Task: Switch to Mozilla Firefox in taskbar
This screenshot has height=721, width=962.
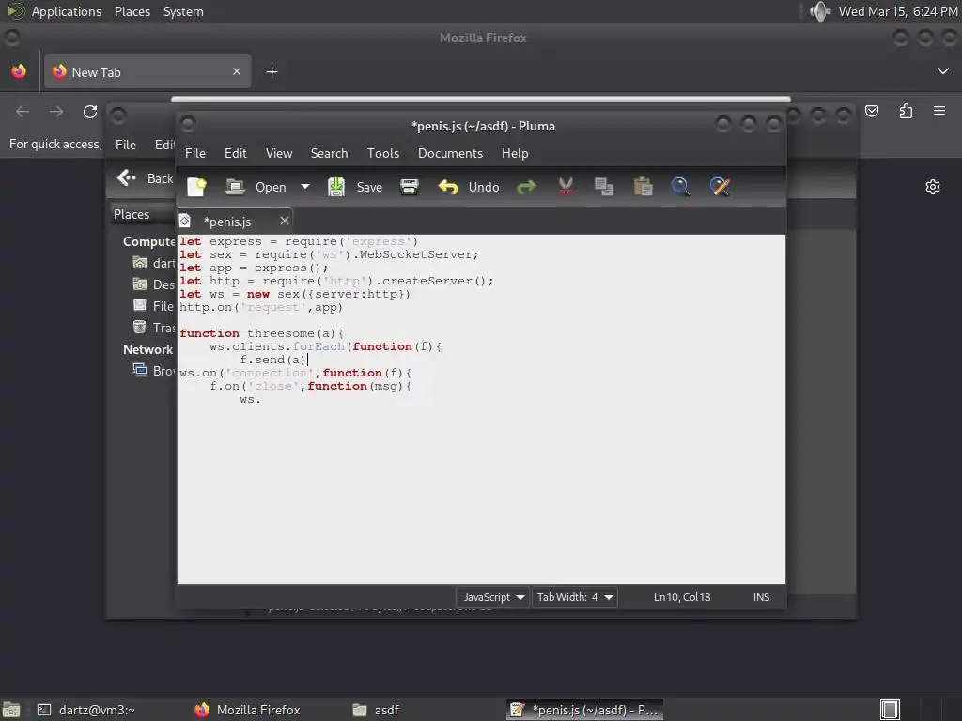Action: pos(247,710)
